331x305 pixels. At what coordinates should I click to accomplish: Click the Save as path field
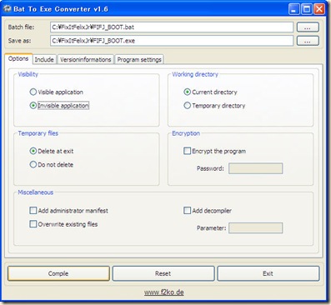172,41
